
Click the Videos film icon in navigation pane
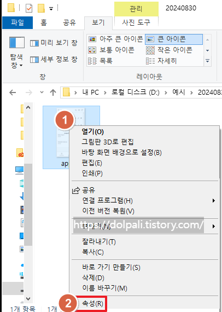pyautogui.click(x=22, y=210)
